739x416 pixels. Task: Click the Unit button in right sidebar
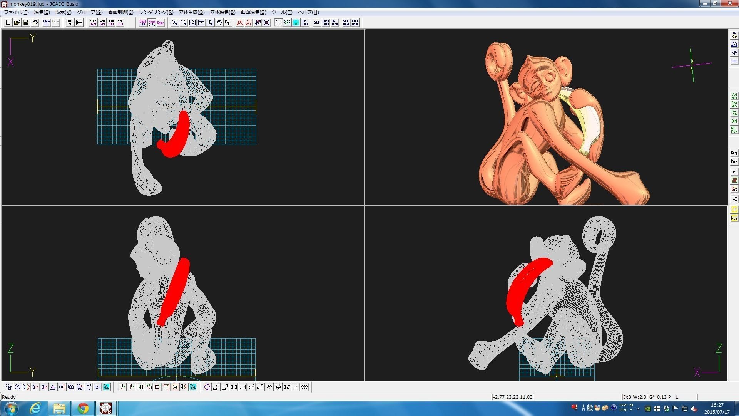[734, 61]
